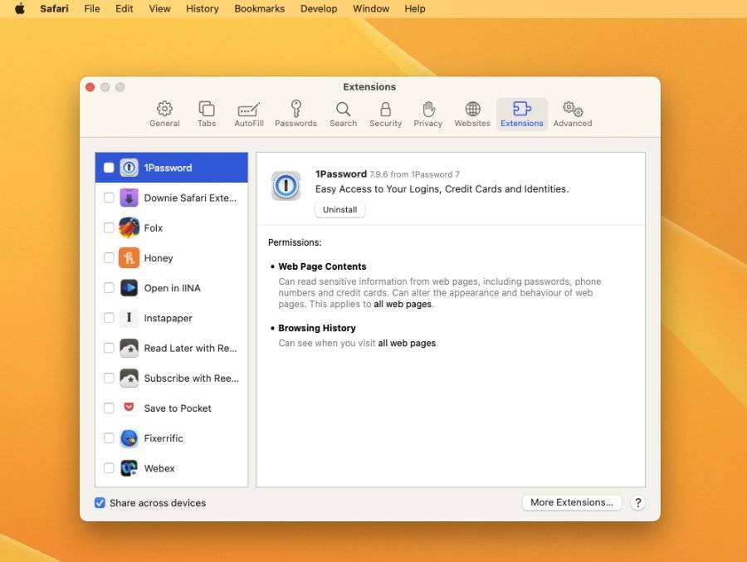Screen dimensions: 747x562
Task: Open the Security settings pane
Action: pos(385,114)
